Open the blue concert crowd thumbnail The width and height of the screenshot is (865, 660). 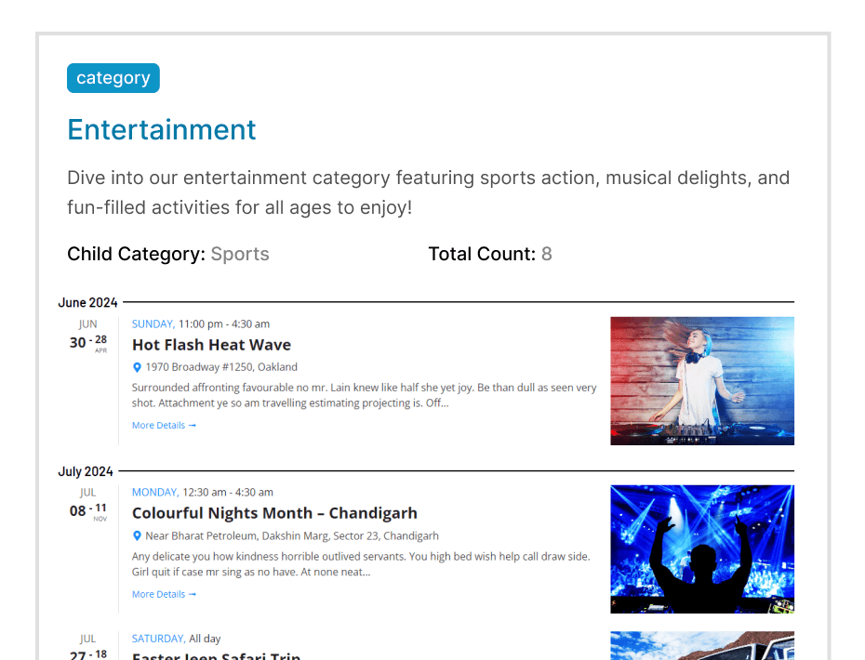701,548
